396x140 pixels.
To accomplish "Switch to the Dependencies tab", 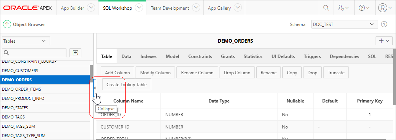I will click(344, 56).
